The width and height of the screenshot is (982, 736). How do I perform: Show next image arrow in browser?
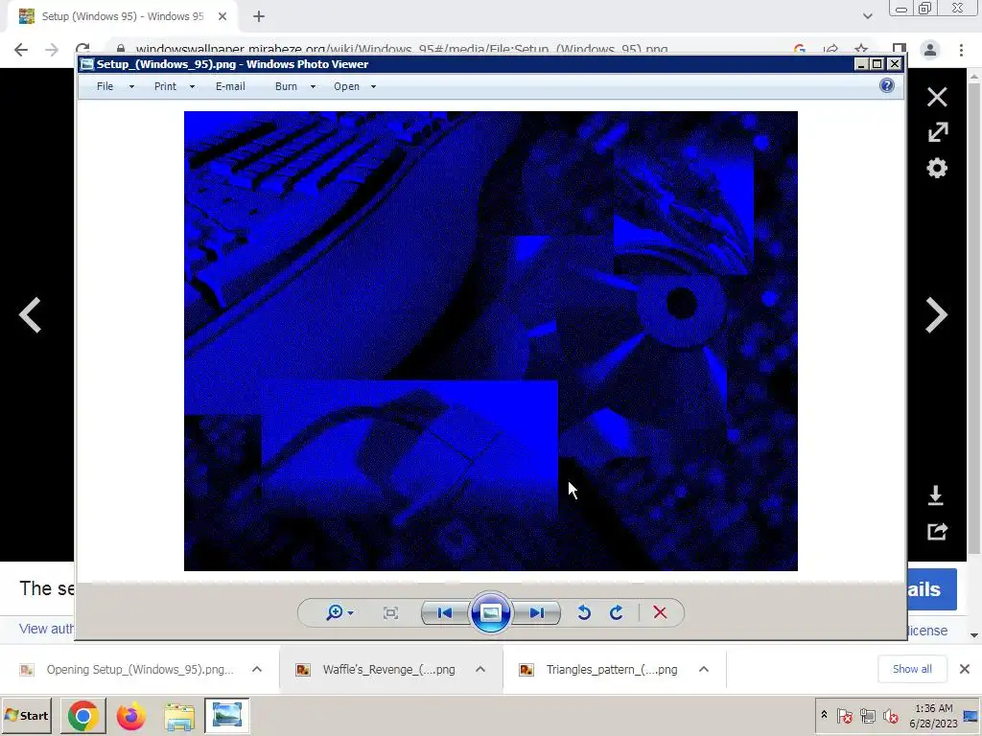pyautogui.click(x=937, y=314)
